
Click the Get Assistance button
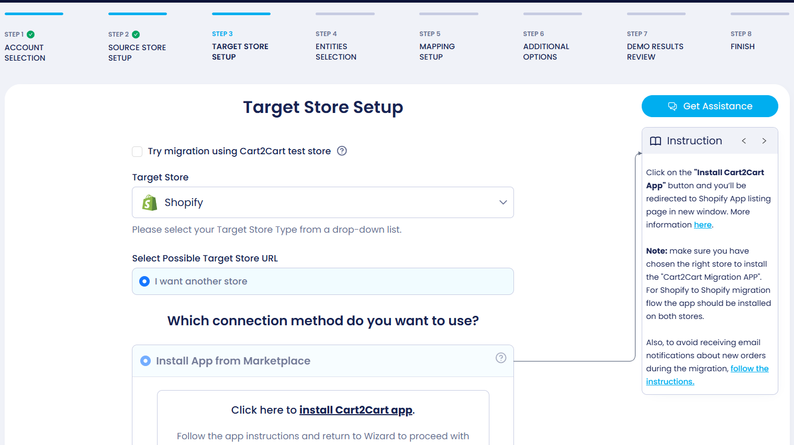pos(710,106)
